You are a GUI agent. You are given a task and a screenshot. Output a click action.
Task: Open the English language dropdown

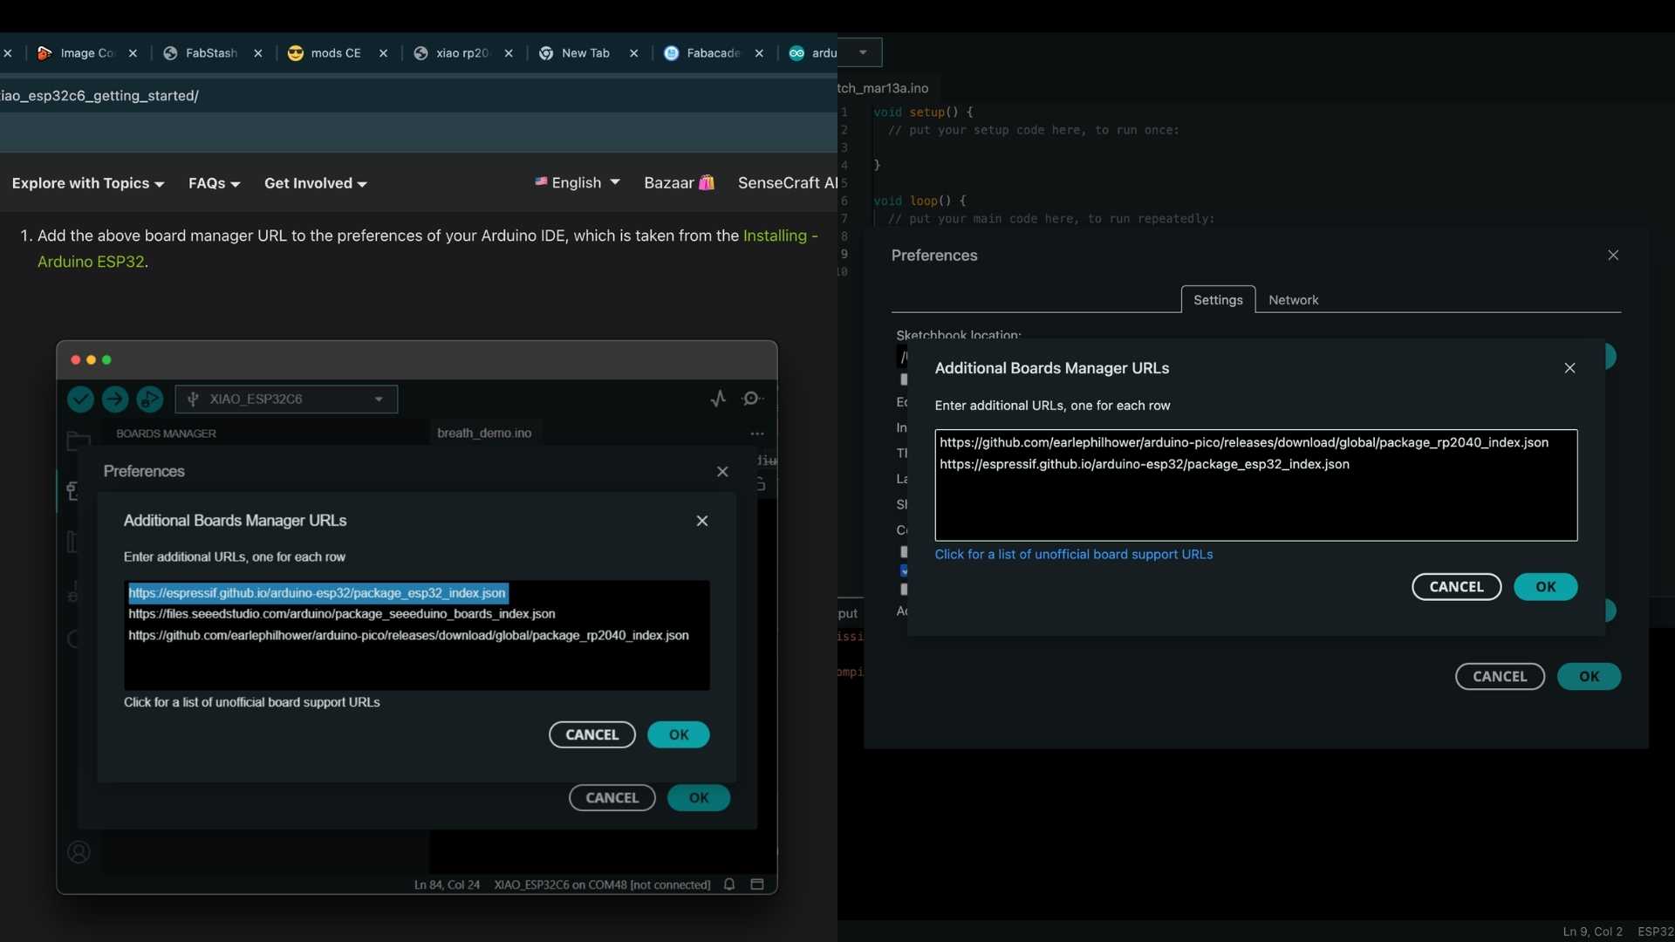pos(577,183)
